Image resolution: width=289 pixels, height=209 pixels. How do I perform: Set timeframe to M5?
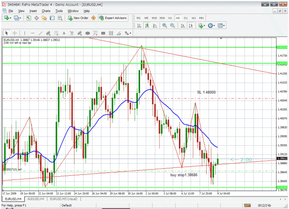click(146, 18)
